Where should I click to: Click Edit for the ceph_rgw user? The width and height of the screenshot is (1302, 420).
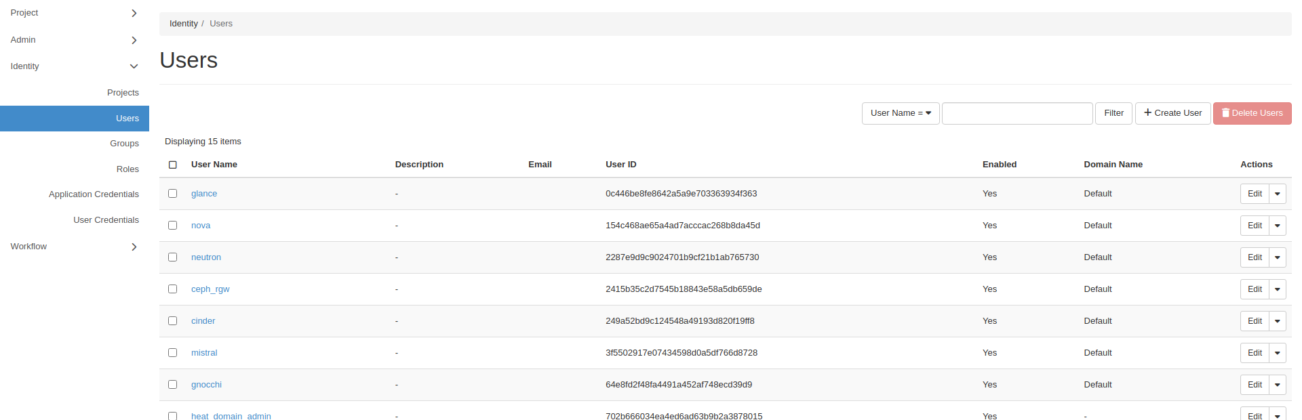click(1255, 289)
